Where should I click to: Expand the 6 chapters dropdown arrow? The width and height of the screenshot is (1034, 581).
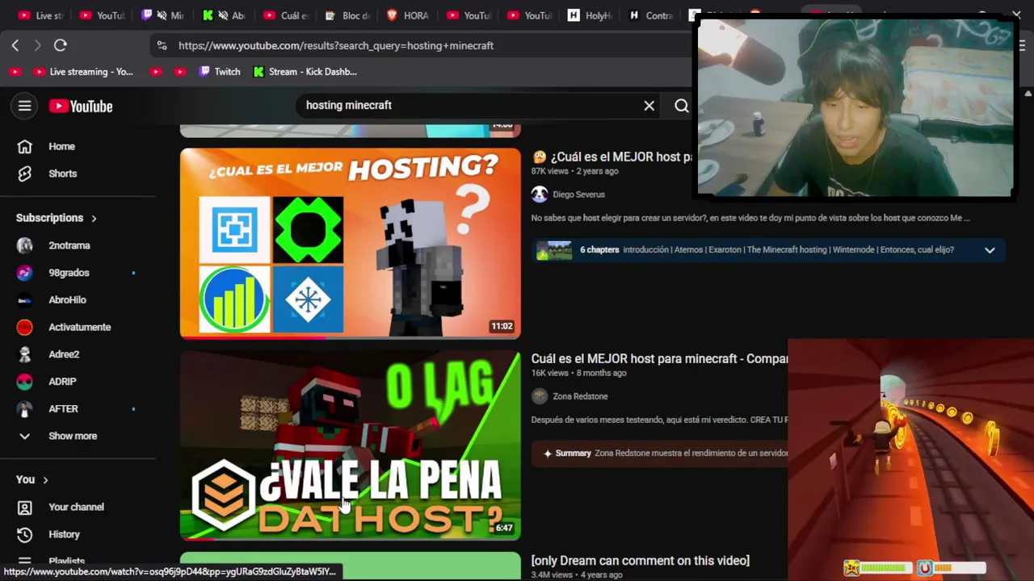(990, 250)
